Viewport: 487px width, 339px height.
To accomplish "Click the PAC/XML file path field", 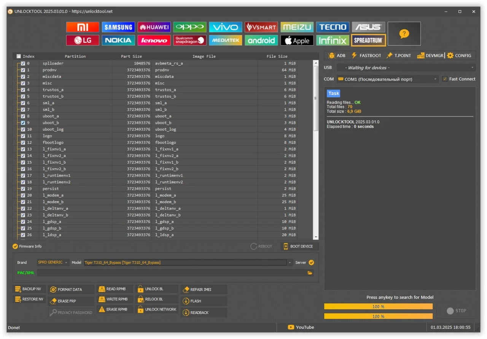I will click(171, 273).
